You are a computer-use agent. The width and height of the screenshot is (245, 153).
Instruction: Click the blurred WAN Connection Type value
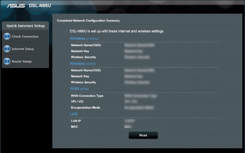(140, 96)
